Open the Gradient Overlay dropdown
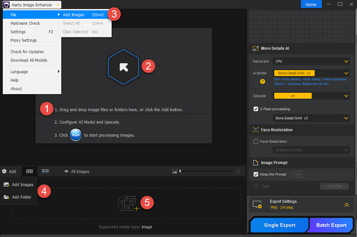Screen dimensions: 357x237 pos(311,150)
